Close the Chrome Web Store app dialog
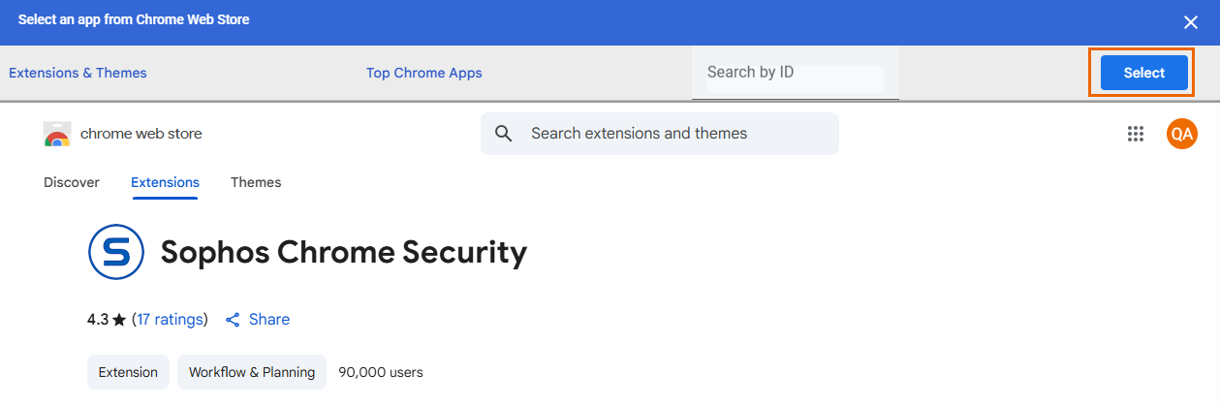The width and height of the screenshot is (1220, 406). [1191, 22]
